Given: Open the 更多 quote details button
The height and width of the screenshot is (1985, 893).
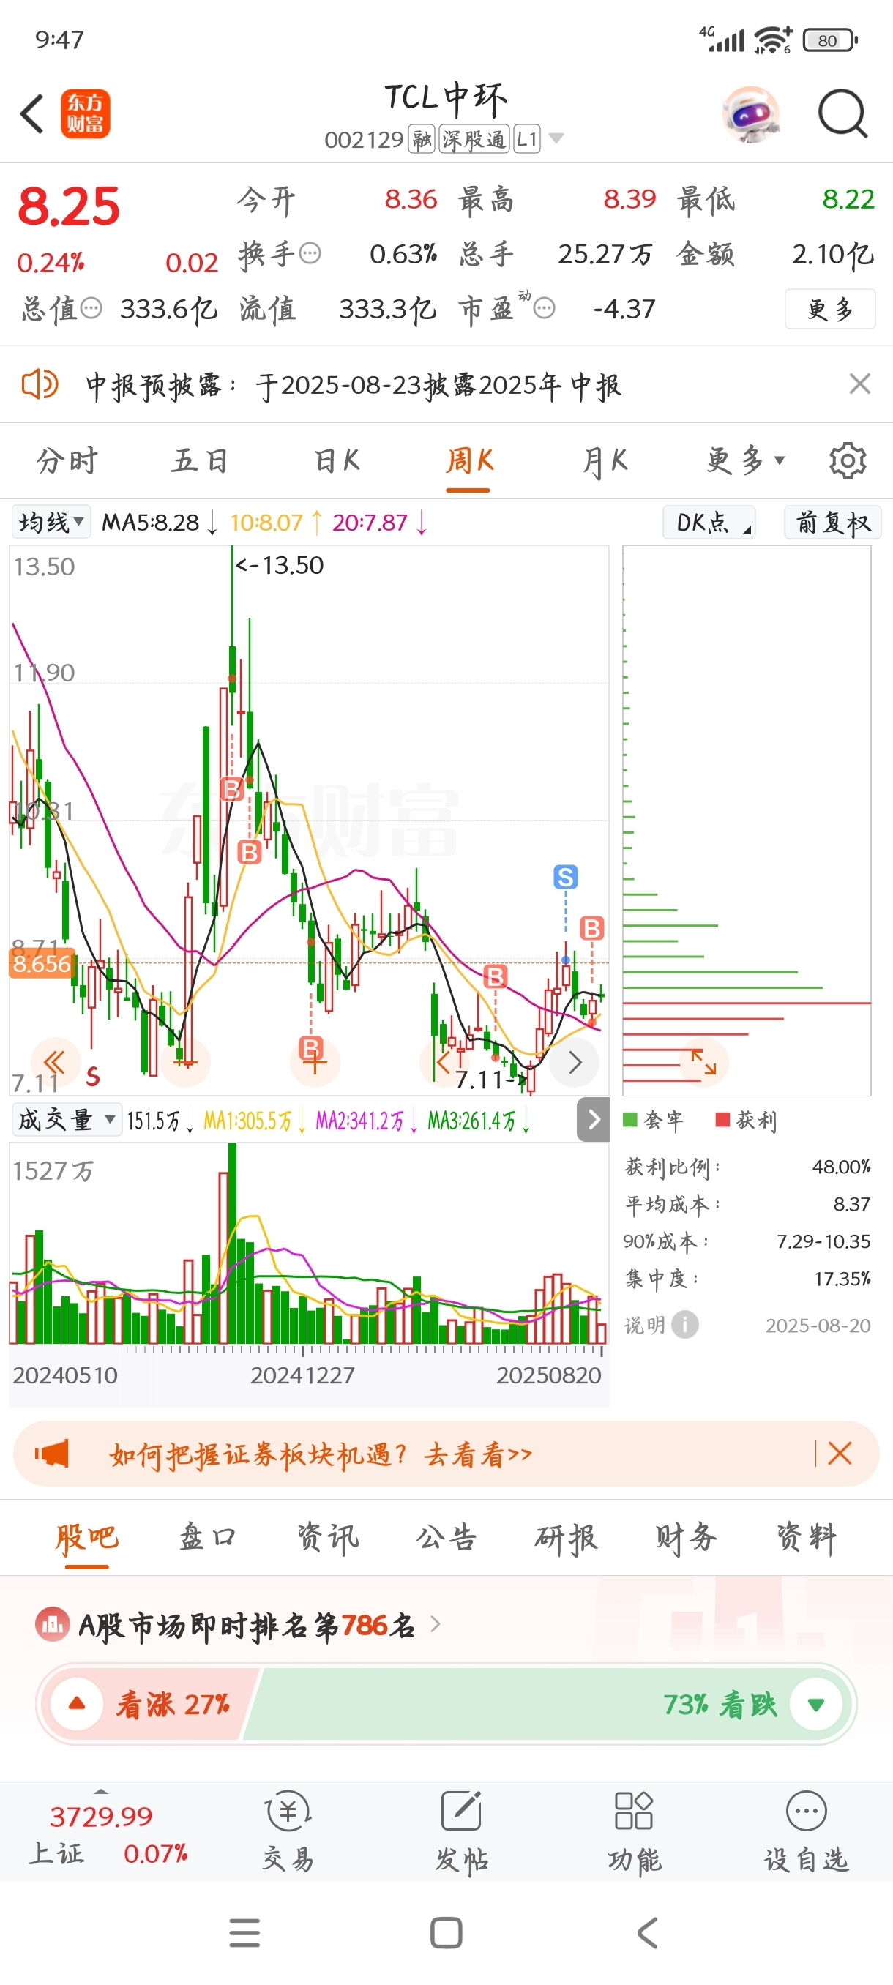Looking at the screenshot, I should coord(830,309).
